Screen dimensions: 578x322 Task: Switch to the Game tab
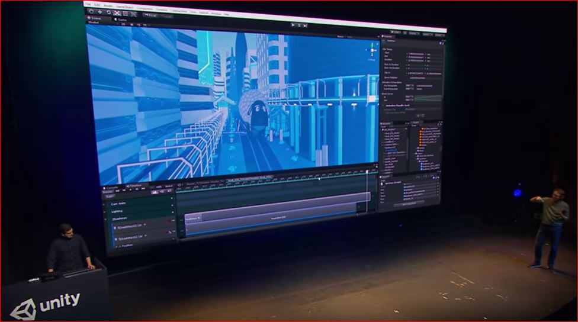tap(121, 20)
